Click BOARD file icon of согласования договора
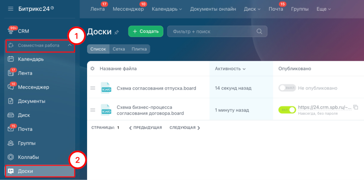The height and width of the screenshot is (180, 364). [x=106, y=110]
